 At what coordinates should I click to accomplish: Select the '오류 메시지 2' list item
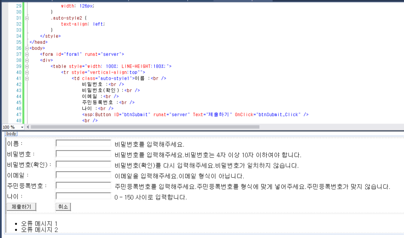pyautogui.click(x=40, y=230)
